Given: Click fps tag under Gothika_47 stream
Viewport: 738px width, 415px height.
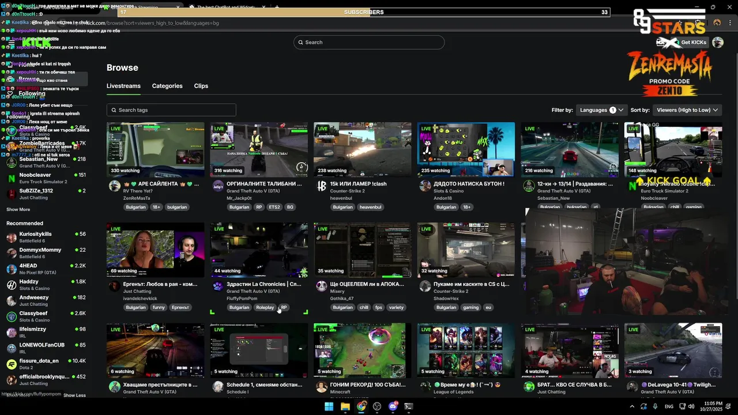Looking at the screenshot, I should (x=379, y=307).
